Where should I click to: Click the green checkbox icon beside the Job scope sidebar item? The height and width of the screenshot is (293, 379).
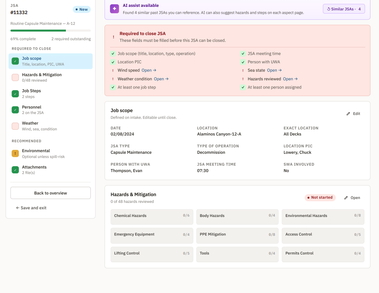15,62
